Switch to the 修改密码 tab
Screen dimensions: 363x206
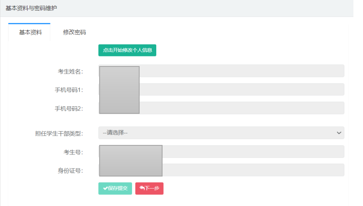tap(75, 32)
